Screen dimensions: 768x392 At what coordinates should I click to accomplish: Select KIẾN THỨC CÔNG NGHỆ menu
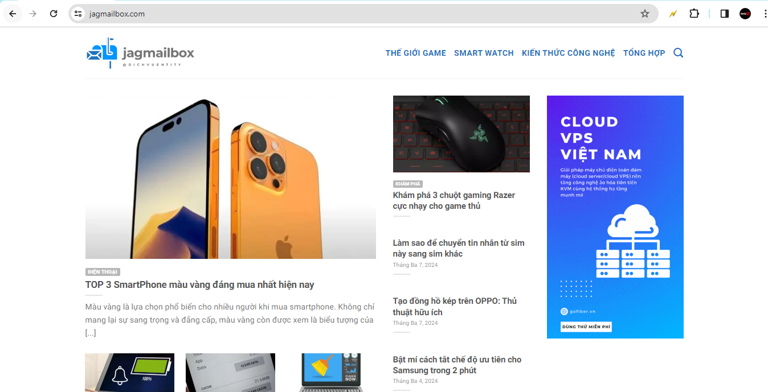click(569, 53)
